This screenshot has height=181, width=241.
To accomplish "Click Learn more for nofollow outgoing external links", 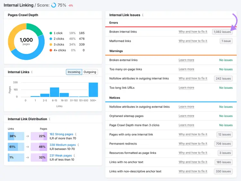I will pyautogui.click(x=186, y=107).
